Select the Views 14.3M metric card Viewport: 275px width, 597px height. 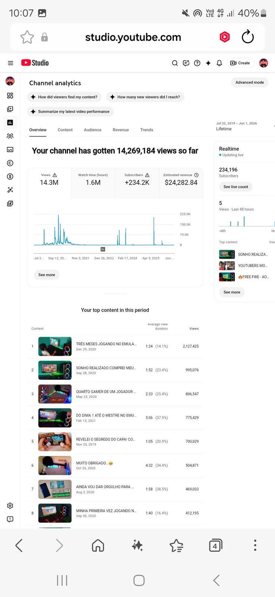coord(49,183)
